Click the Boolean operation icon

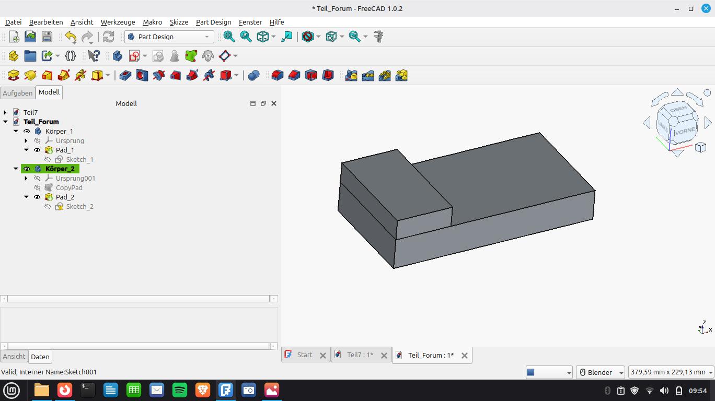coord(253,76)
